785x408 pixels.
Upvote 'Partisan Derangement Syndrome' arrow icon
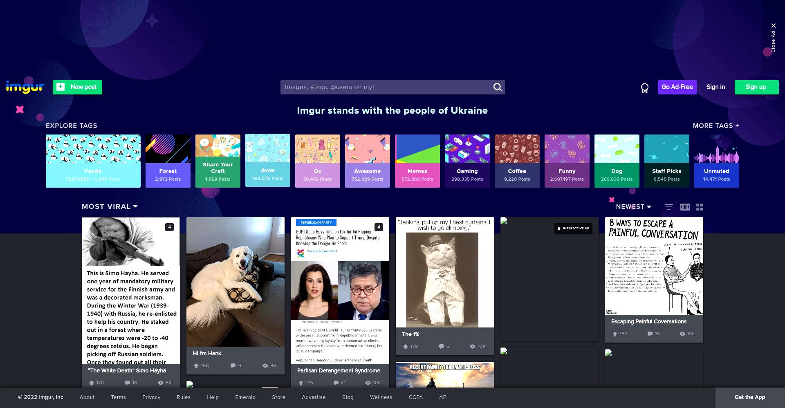(x=301, y=383)
